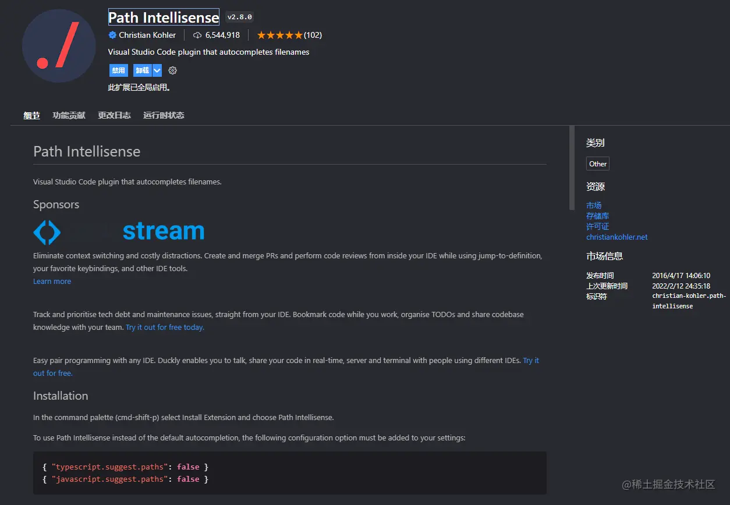Screen dimensions: 730x505
Task: Click the header description under publisher row
Action: [209, 52]
